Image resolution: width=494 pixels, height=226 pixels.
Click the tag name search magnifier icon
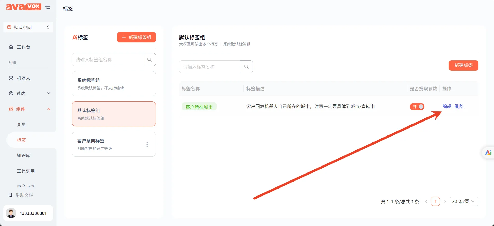click(246, 67)
